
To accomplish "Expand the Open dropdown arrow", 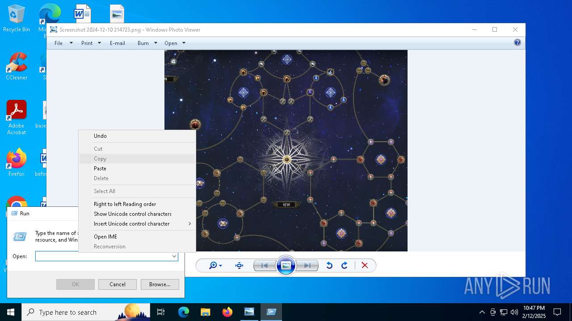I will pos(184,43).
